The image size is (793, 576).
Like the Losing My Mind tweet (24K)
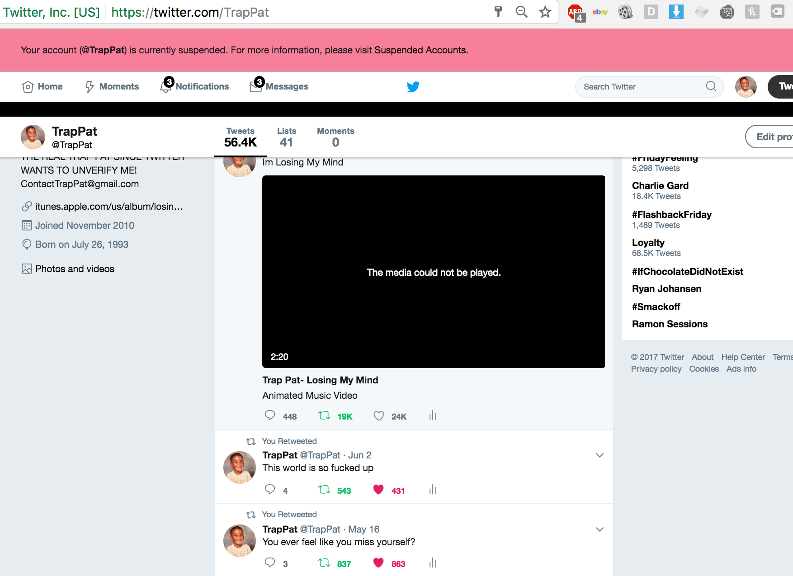click(379, 415)
